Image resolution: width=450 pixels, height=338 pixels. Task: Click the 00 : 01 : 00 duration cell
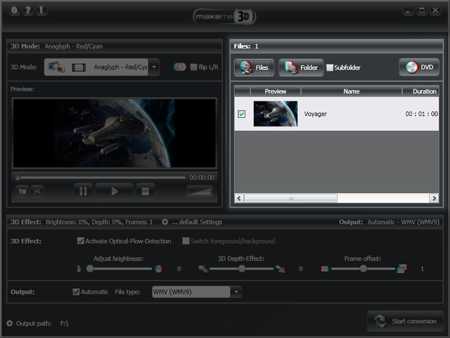tap(421, 114)
